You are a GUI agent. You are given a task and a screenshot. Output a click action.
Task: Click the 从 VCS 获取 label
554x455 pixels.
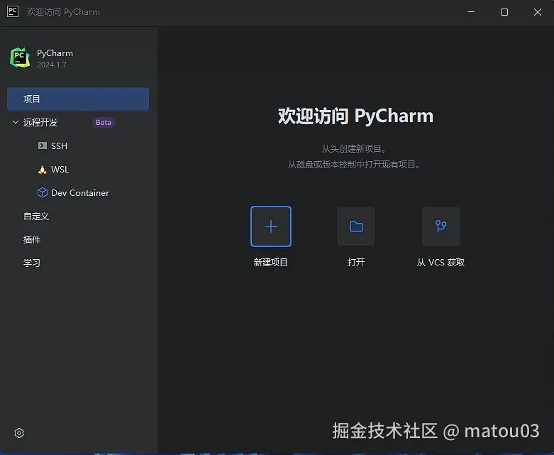pos(441,263)
